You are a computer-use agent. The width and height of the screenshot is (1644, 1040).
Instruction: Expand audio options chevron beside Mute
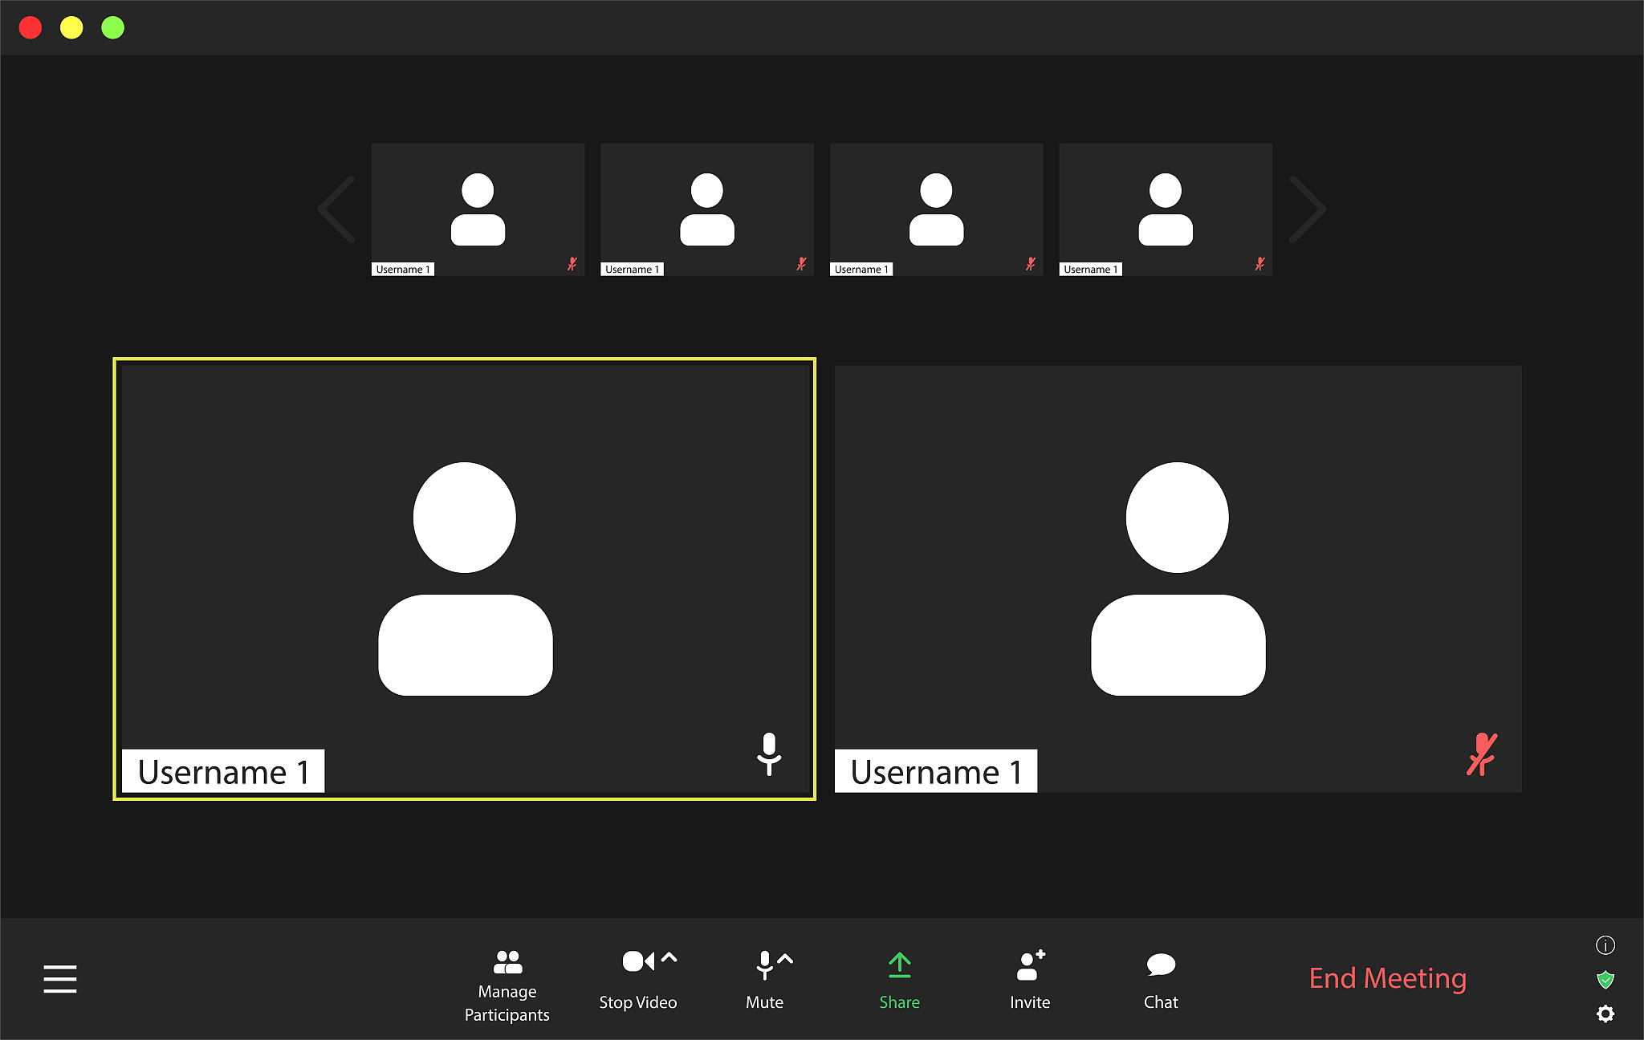[x=785, y=958]
